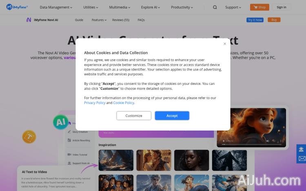Open the Explore AI dropdown

[151, 7]
